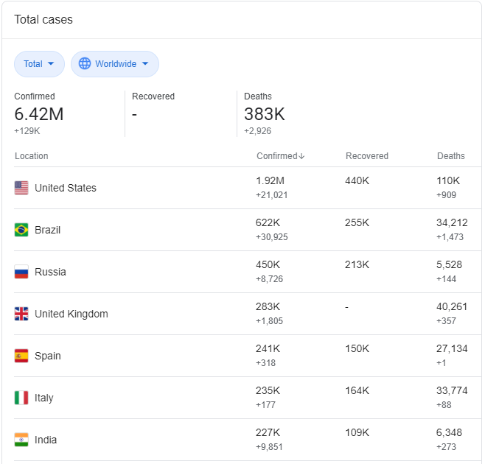The height and width of the screenshot is (464, 485).
Task: Click the worldwide Confirmed 6.42M figure
Action: coord(38,114)
